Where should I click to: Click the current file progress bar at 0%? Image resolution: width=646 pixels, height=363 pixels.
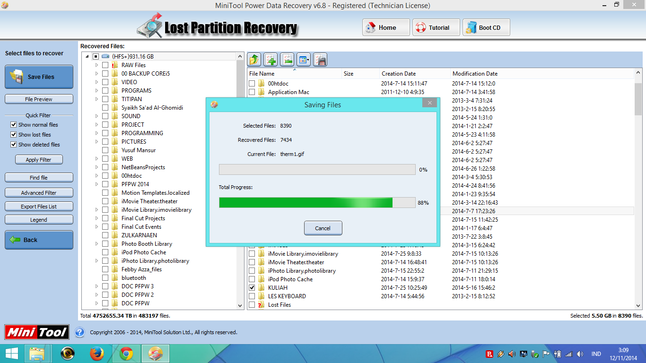click(x=317, y=170)
